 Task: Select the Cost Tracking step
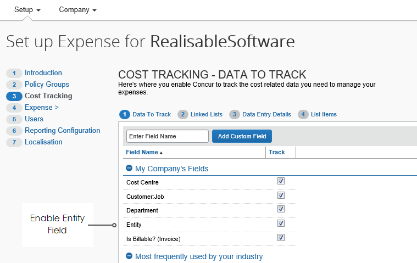click(48, 96)
